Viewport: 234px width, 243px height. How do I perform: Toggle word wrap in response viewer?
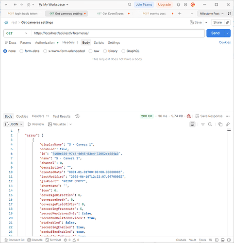click(192, 124)
